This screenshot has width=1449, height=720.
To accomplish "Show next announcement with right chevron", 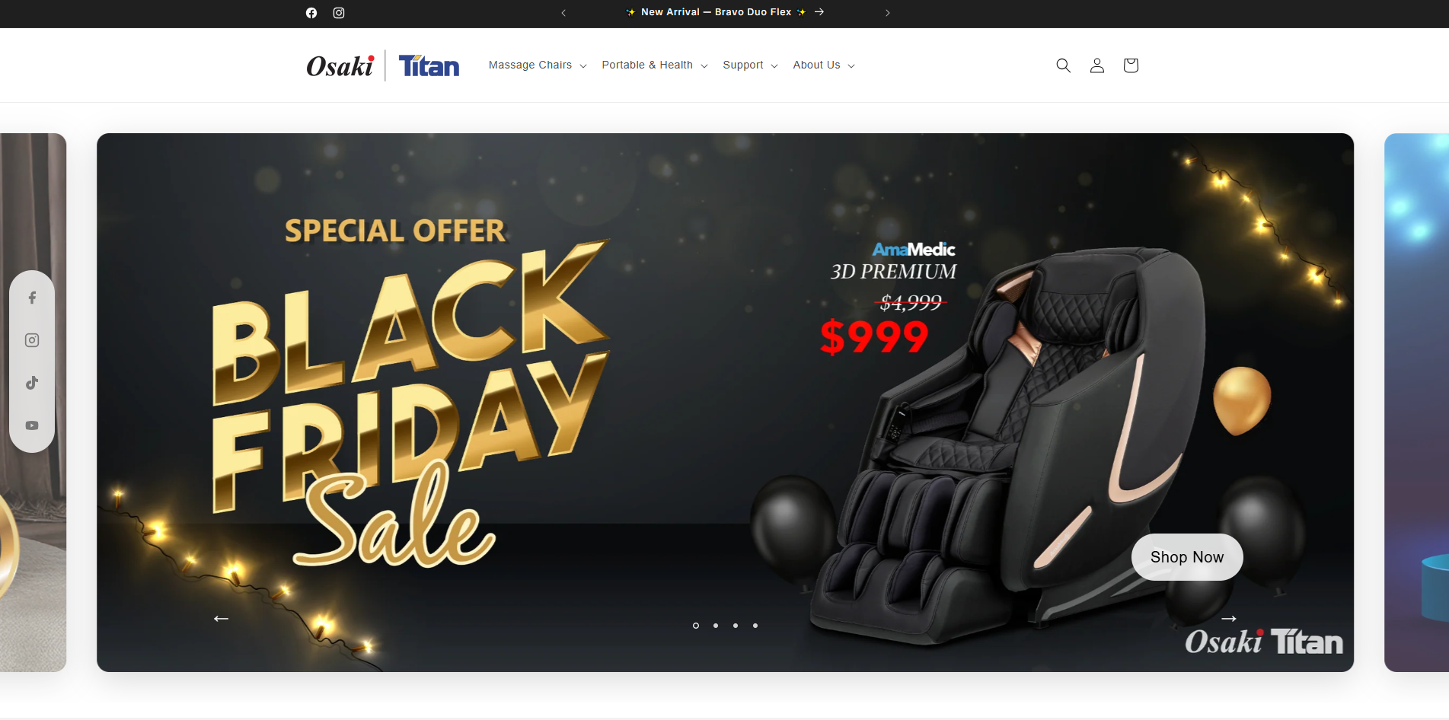I will [x=888, y=13].
